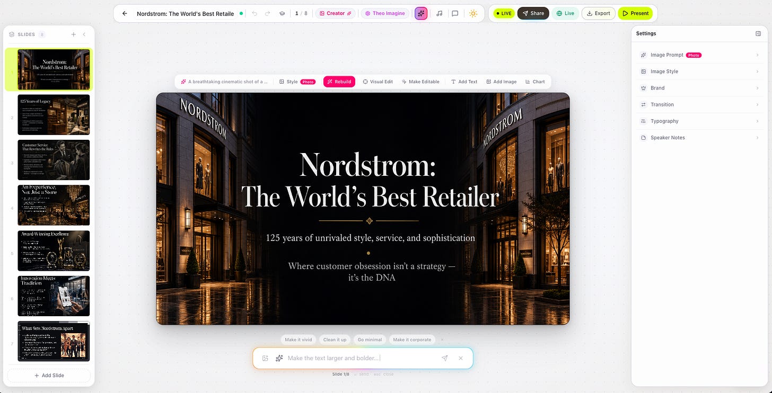772x393 pixels.
Task: Toggle the sun light/dark theme icon
Action: click(473, 13)
